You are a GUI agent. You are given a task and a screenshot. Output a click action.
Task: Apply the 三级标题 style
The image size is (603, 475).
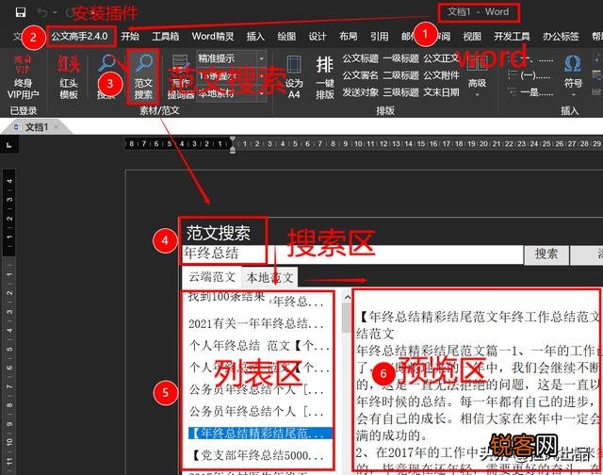[400, 92]
